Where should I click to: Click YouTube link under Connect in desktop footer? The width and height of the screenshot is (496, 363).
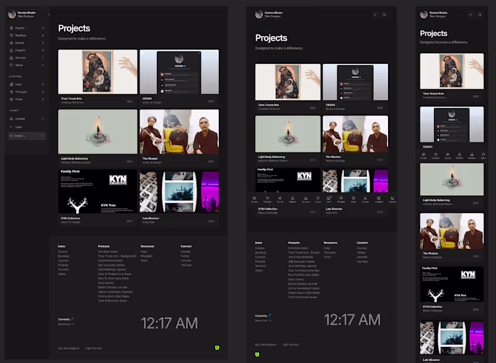click(x=186, y=265)
